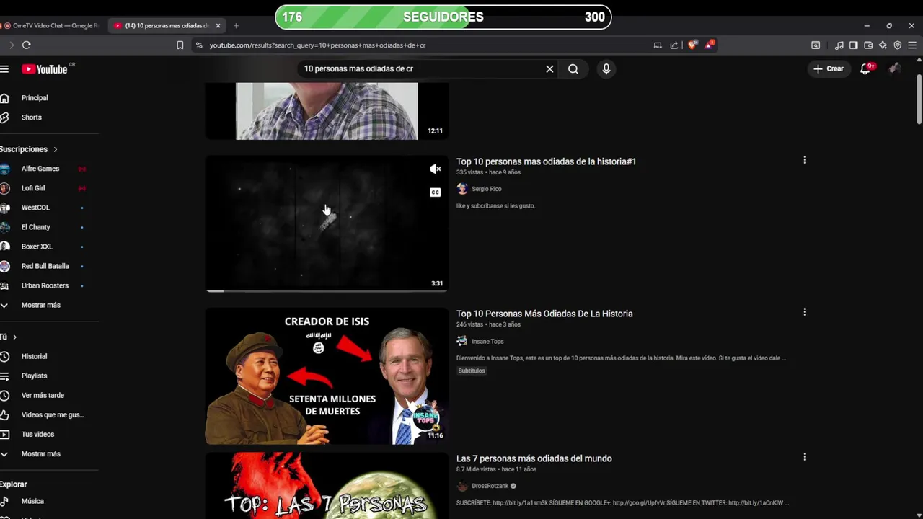Open Shorts in sidebar

[31, 117]
